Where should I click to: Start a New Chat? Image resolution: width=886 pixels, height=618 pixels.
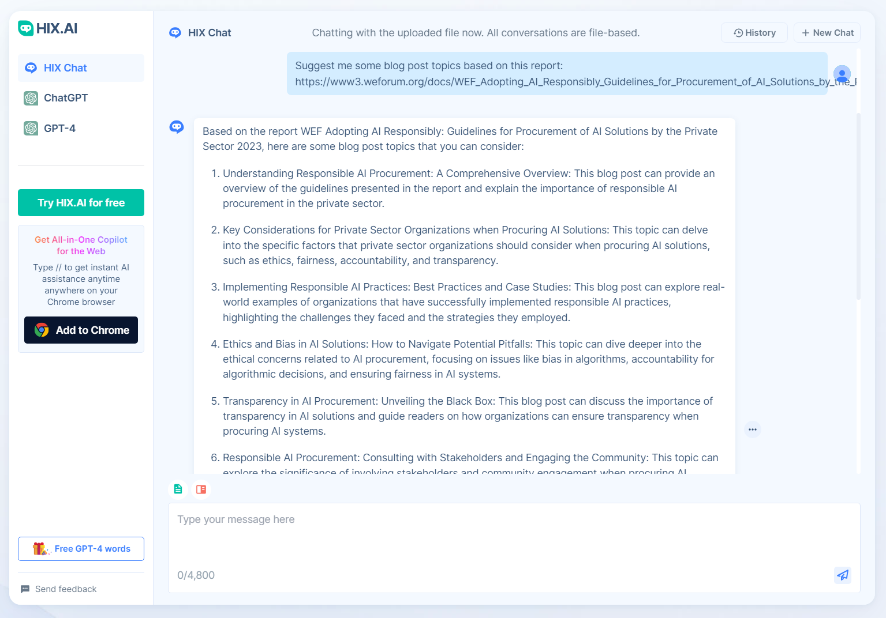click(x=827, y=33)
